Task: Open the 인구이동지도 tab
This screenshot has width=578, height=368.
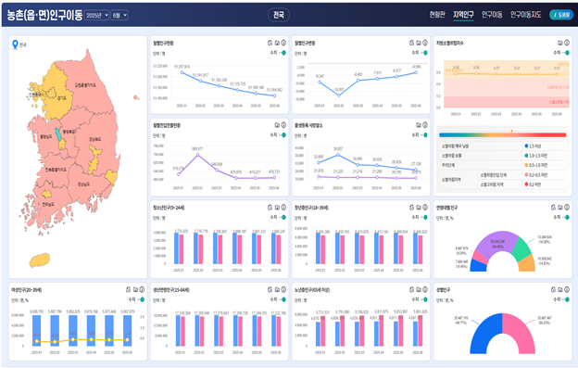Action: (525, 15)
